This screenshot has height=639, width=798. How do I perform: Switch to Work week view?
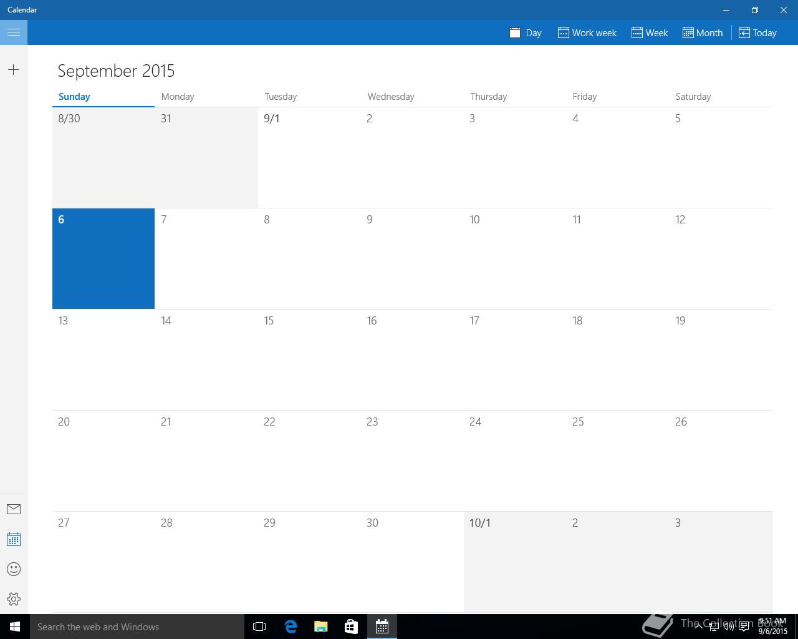[x=587, y=32]
